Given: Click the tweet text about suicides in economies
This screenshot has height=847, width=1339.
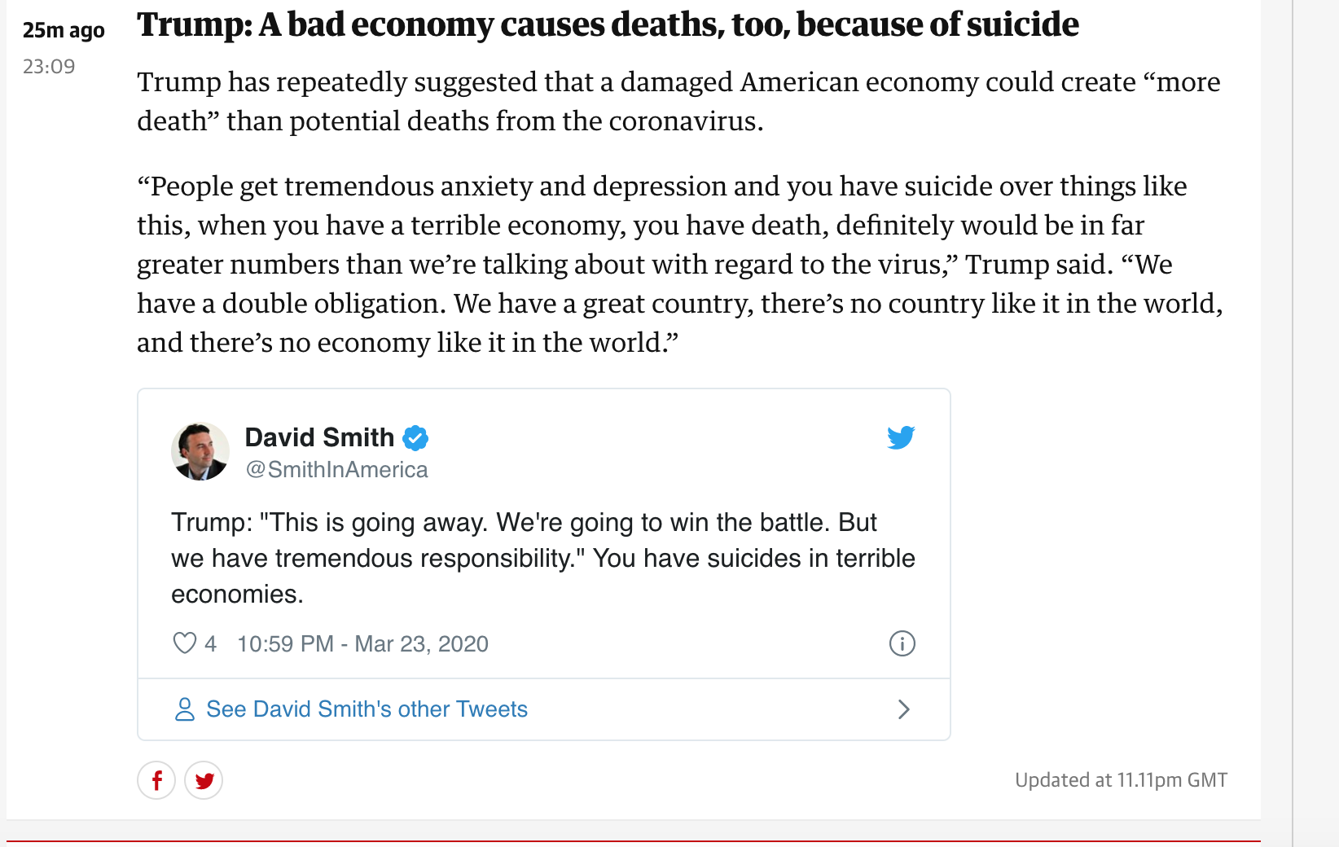Looking at the screenshot, I should coord(543,558).
